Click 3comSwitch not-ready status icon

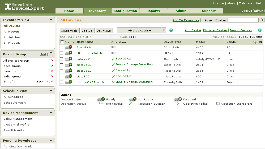click(x=69, y=48)
